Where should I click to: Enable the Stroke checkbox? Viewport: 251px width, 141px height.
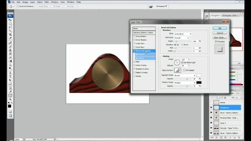(x=135, y=76)
